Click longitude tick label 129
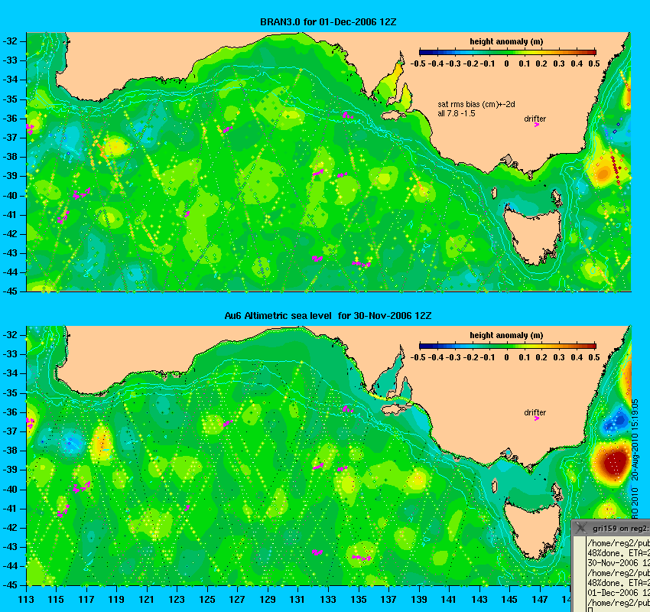This screenshot has width=650, height=612. point(268,600)
